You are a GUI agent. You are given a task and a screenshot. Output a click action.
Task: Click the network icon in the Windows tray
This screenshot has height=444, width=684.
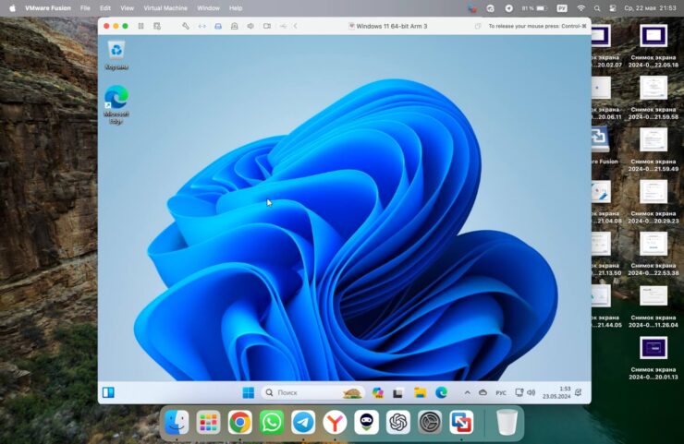(x=519, y=392)
